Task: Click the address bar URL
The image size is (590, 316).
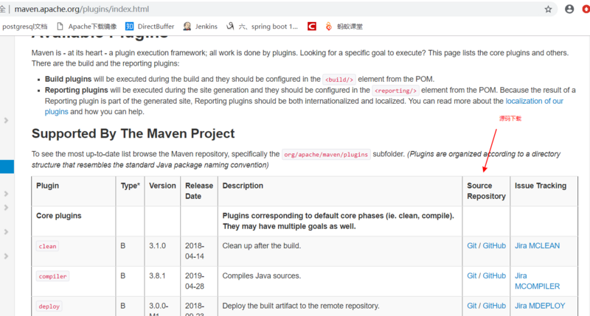Action: (82, 9)
